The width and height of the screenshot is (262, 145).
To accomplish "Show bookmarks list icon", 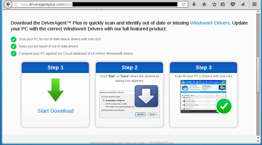I will pyautogui.click(x=223, y=4).
